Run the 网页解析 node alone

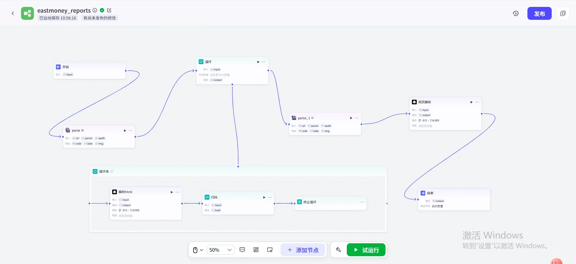point(471,102)
